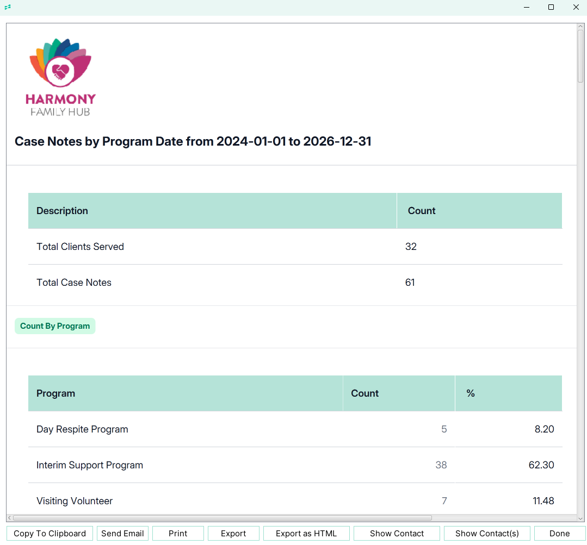The image size is (587, 545).
Task: Click the Send Email button
Action: [x=122, y=533]
